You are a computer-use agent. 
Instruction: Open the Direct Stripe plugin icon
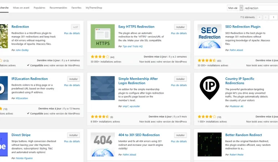tap(4, 144)
